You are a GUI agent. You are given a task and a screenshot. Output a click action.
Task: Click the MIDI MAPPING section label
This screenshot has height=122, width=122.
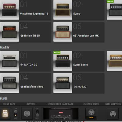point(113,104)
